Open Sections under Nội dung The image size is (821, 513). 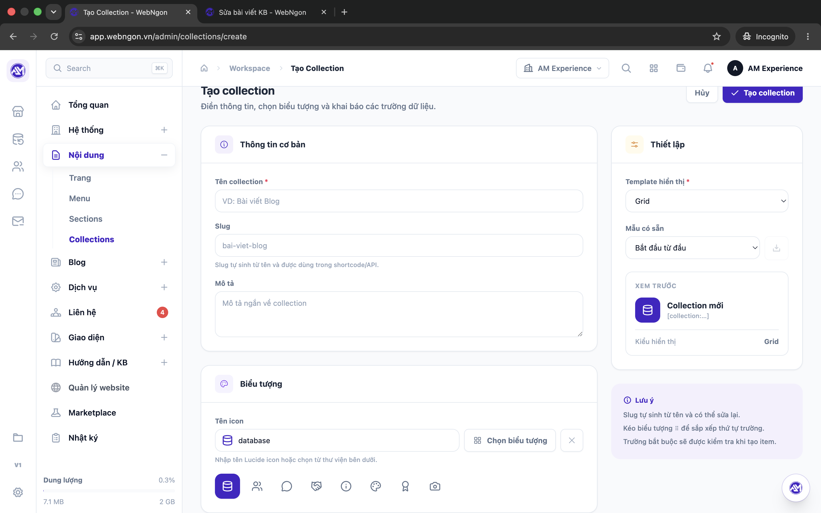[86, 219]
